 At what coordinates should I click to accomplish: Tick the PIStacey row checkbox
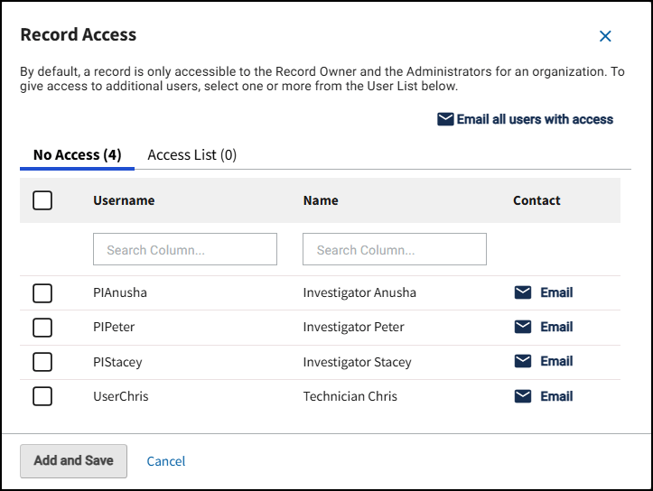[x=42, y=362]
